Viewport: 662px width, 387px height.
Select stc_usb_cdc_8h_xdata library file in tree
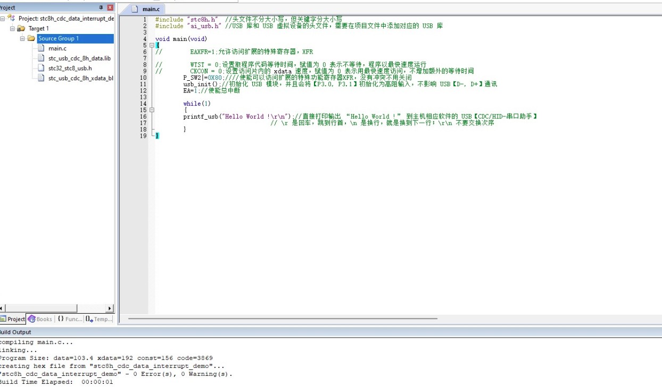click(80, 78)
